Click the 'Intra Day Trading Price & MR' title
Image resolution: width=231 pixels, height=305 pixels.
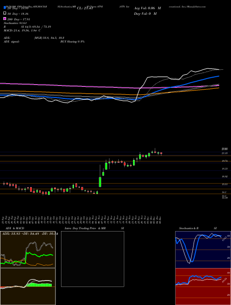pyautogui.click(x=85, y=228)
